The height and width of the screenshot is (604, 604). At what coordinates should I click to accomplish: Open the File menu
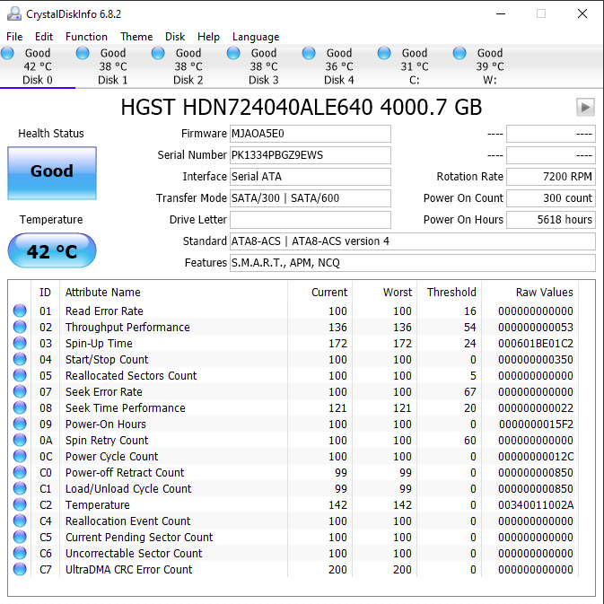[x=14, y=37]
